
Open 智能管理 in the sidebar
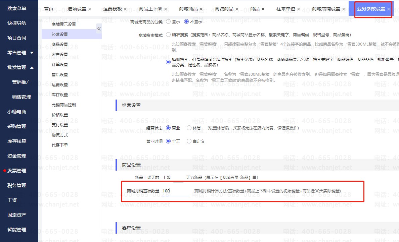pos(17,230)
